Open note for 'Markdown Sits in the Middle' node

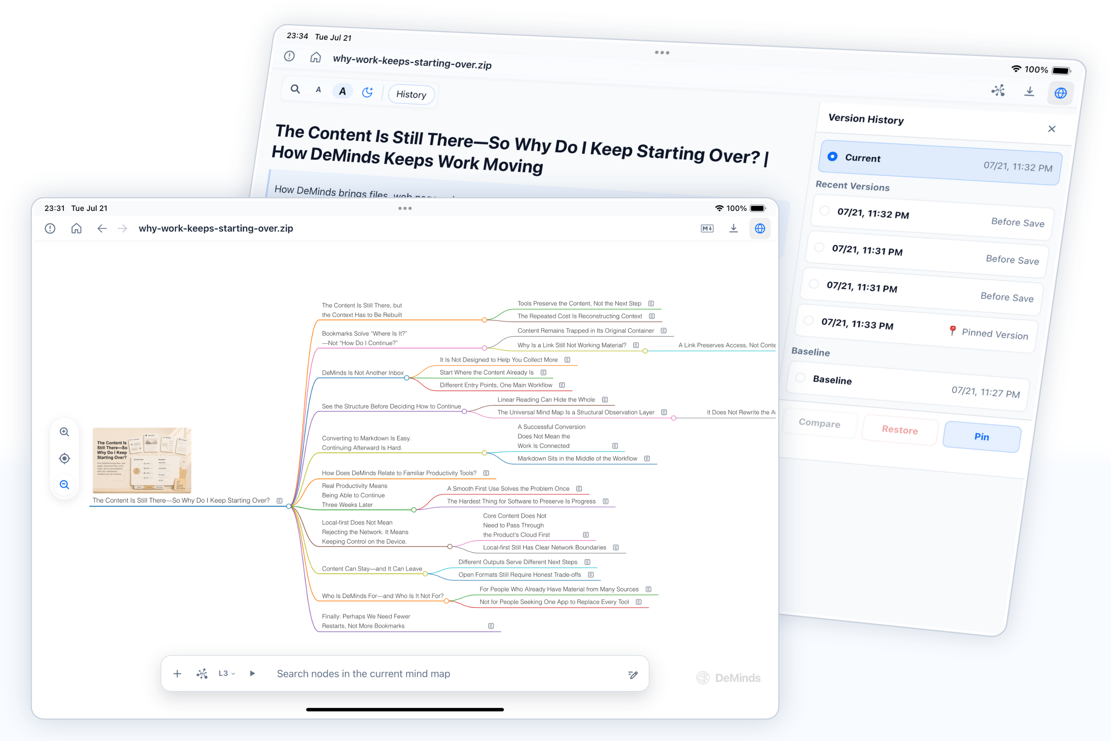pos(647,458)
